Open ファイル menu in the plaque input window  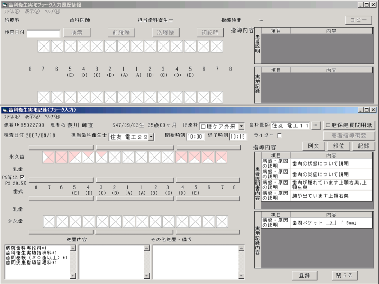(12, 116)
